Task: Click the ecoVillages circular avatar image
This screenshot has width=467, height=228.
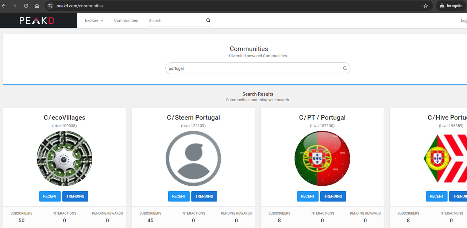Action: coord(65,159)
